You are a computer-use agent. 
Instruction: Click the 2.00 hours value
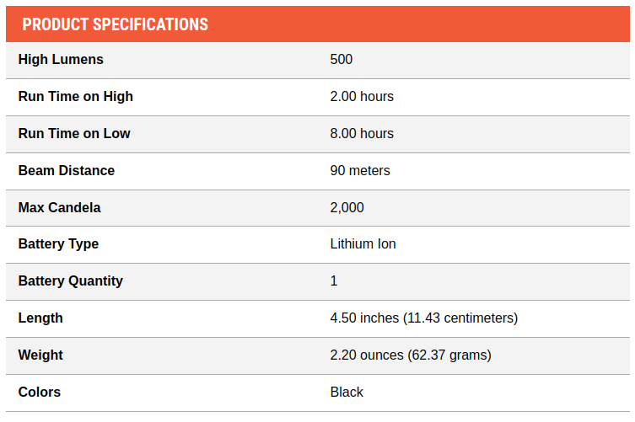(x=362, y=97)
